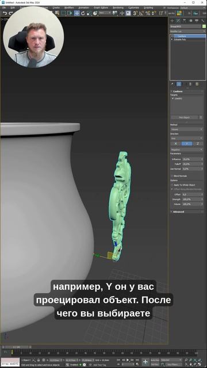Select Y direction axis button

click(x=187, y=144)
